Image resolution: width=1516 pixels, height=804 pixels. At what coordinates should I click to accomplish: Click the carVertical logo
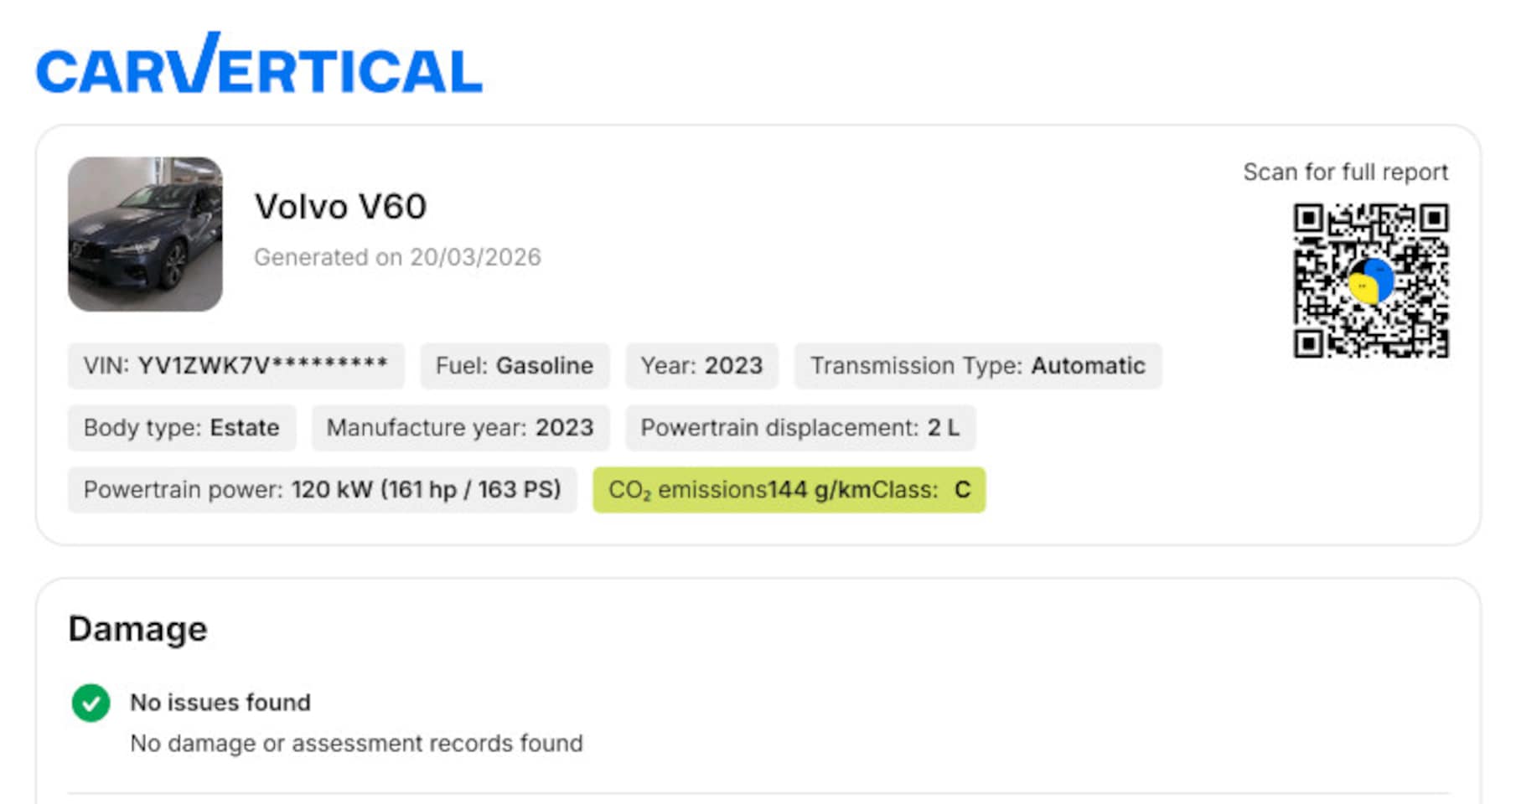tap(259, 65)
